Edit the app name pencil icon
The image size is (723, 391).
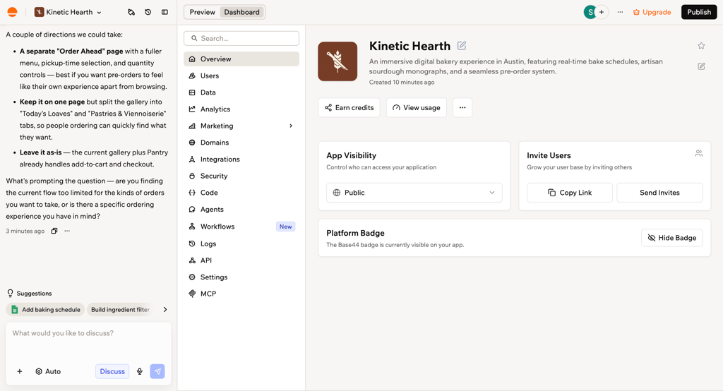[x=462, y=46]
